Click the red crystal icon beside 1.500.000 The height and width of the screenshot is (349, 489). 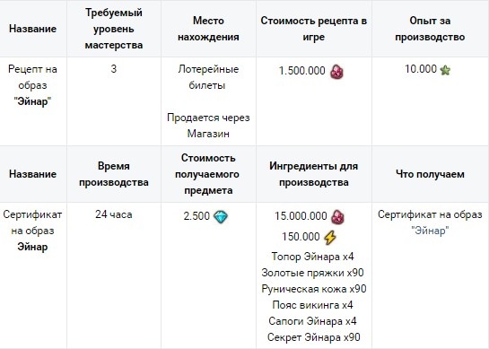337,72
